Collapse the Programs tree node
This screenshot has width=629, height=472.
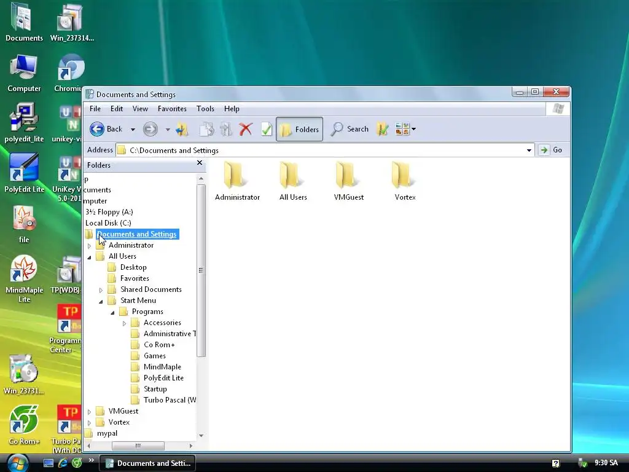tap(113, 312)
